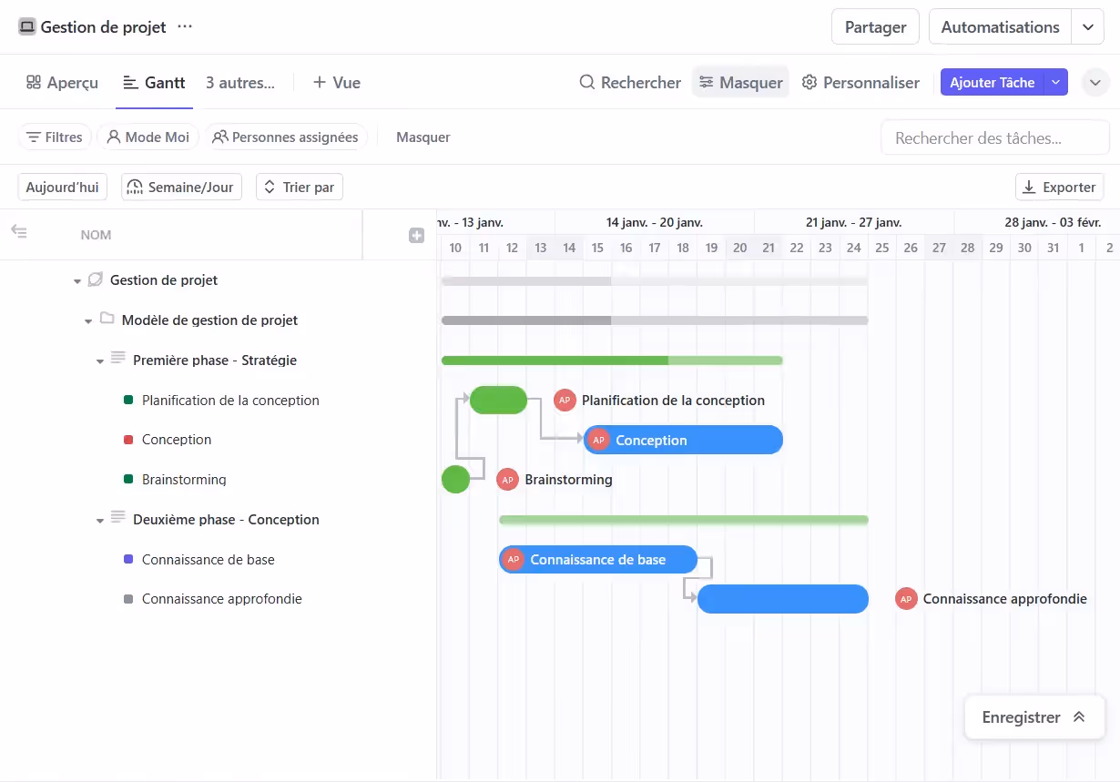Collapse the task list with the left-arrow icon
Image resolution: width=1120 pixels, height=782 pixels.
coord(19,234)
